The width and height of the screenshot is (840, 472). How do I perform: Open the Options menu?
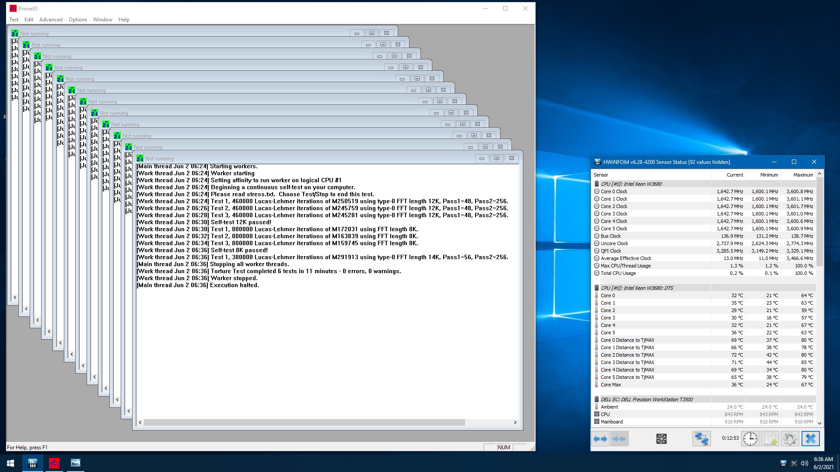pos(78,20)
